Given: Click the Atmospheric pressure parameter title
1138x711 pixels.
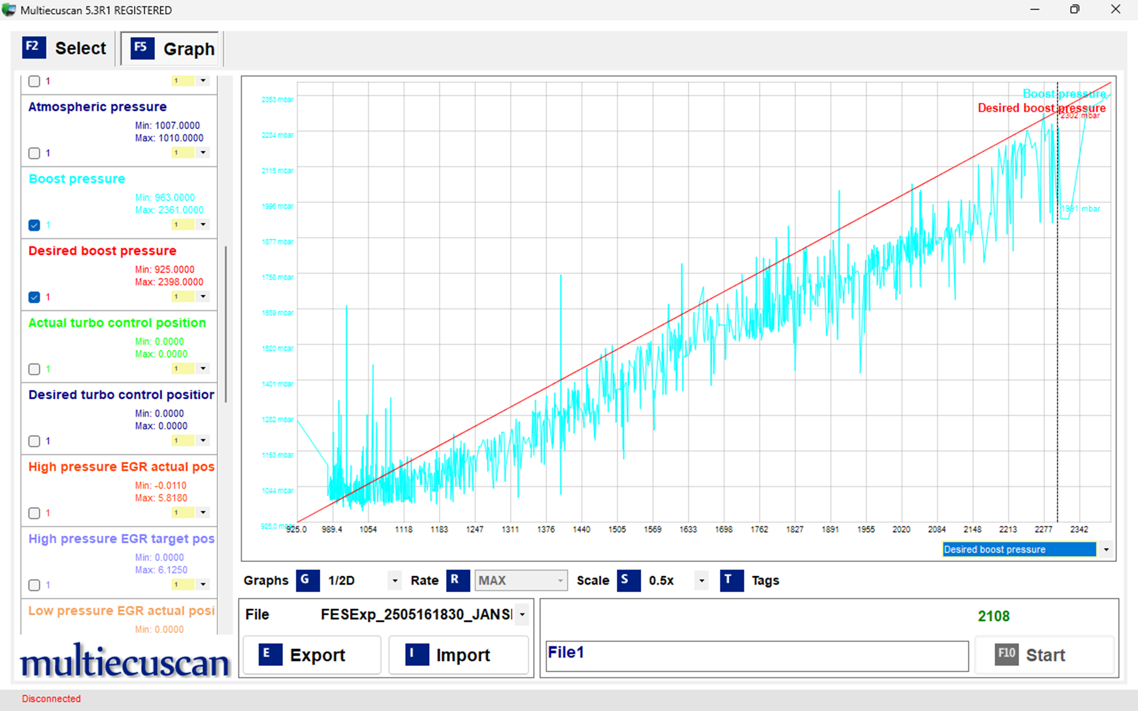Looking at the screenshot, I should 97,107.
